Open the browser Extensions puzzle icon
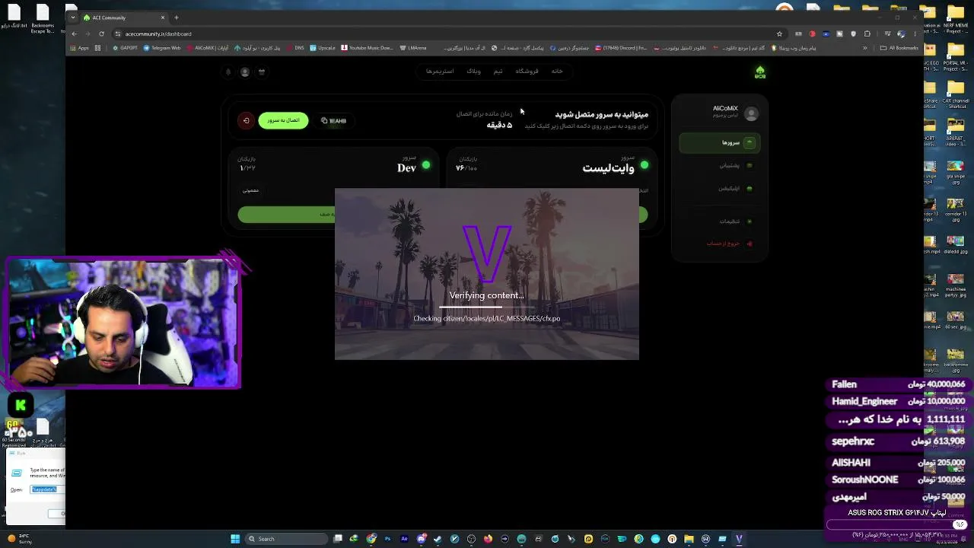Viewport: 974px width, 548px height. 867,33
